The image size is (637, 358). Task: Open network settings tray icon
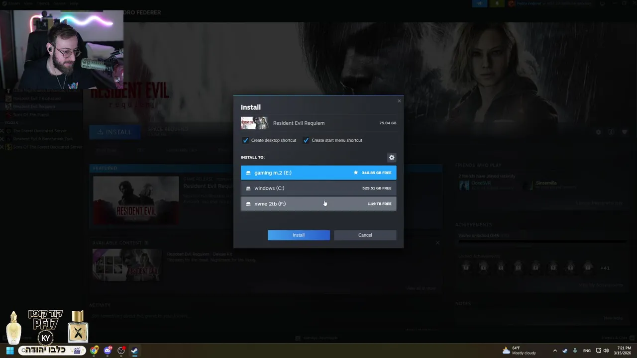coord(599,351)
